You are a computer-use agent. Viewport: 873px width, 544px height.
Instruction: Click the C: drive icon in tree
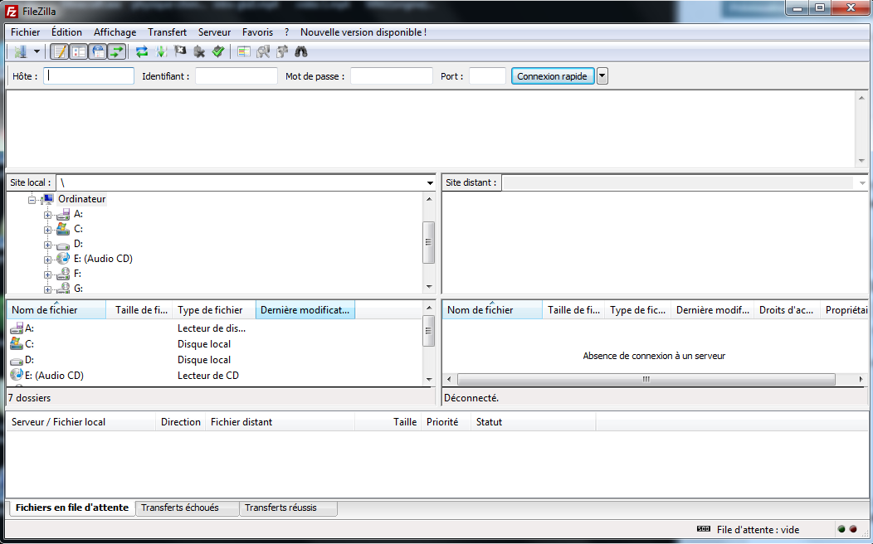[63, 229]
